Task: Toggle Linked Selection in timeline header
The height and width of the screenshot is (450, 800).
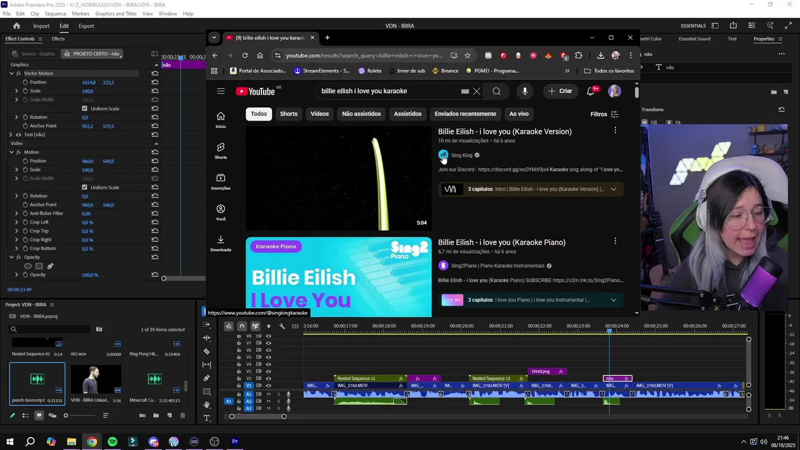Action: (255, 326)
